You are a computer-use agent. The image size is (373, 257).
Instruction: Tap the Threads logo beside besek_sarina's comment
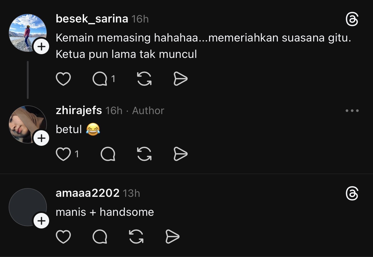point(352,20)
